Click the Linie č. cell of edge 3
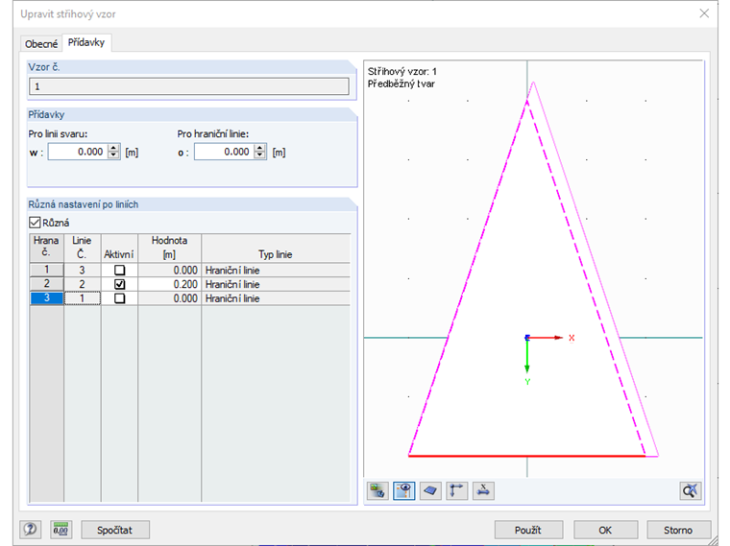This screenshot has height=546, width=730. [82, 297]
